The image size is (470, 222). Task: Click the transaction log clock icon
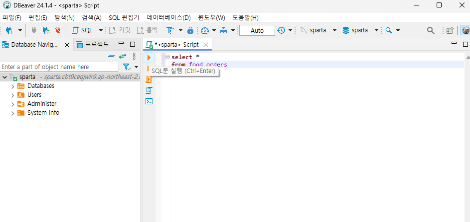click(281, 30)
